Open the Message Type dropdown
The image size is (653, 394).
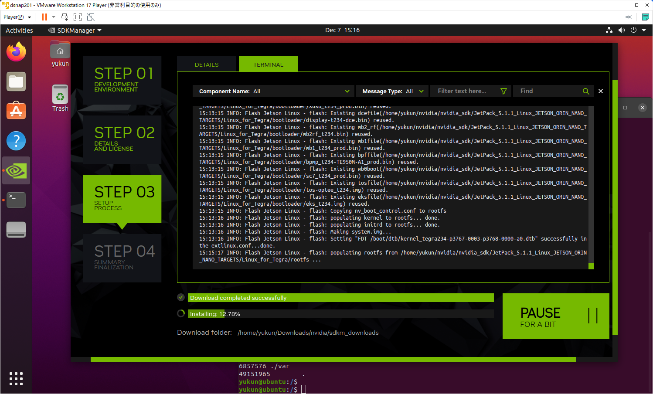coord(392,91)
